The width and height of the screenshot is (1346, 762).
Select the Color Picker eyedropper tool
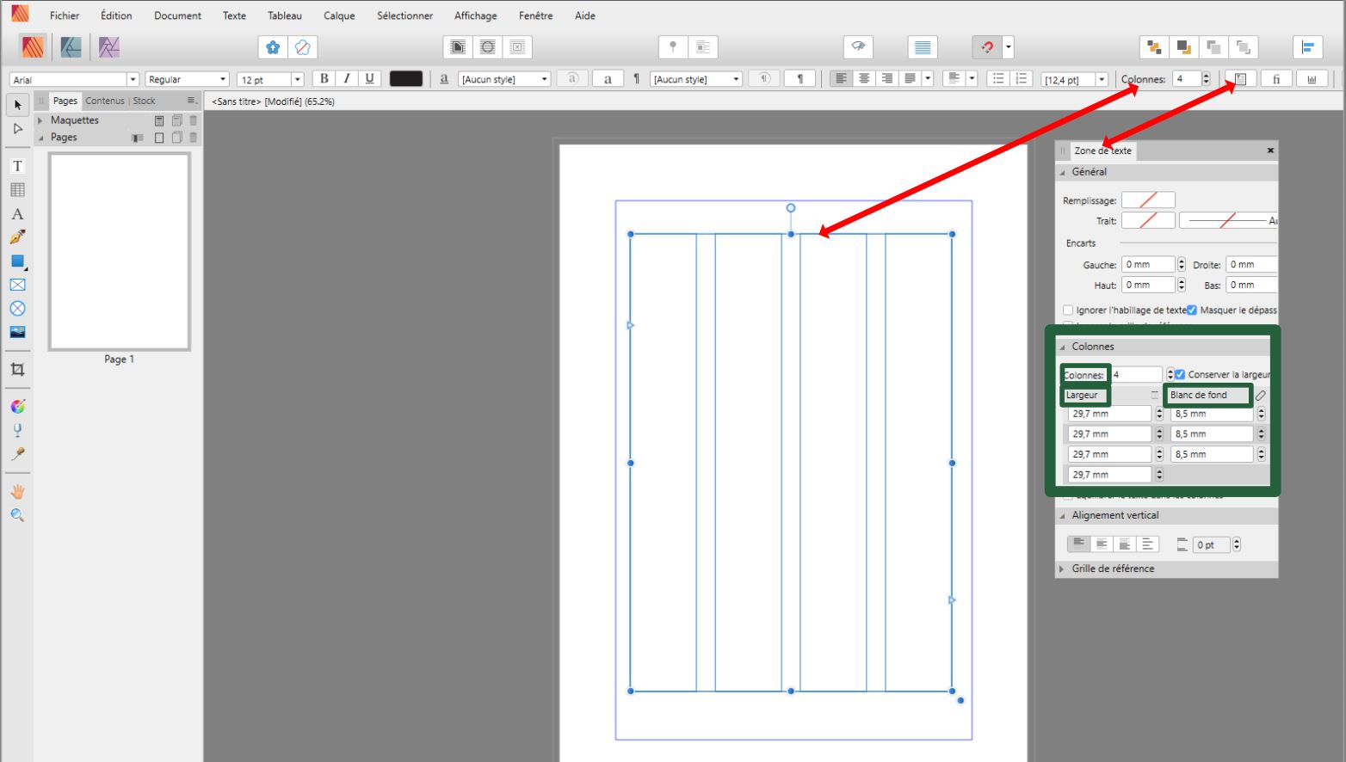[x=17, y=454]
